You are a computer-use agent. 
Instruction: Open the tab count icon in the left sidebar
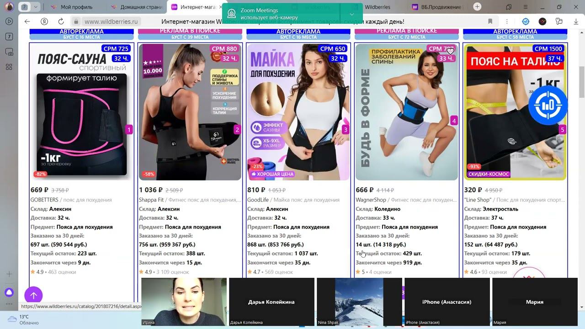(9, 37)
